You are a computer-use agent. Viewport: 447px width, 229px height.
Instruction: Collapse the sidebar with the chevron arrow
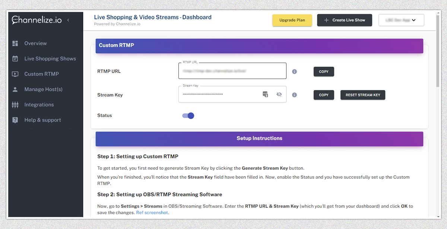[68, 20]
